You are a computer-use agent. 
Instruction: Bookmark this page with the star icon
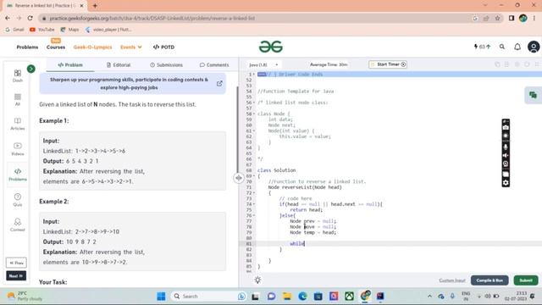[x=497, y=19]
